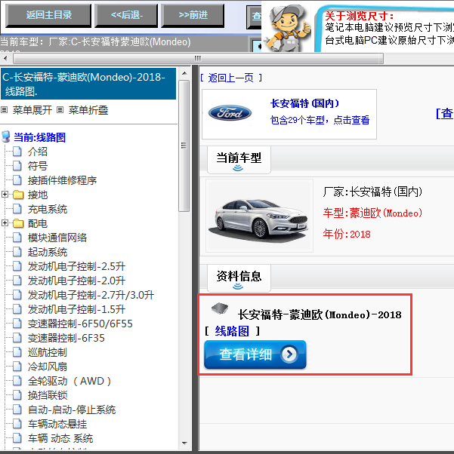The image size is (454, 454).
Task: Open 变速器控制-6F50/6F55 entry
Action: [x=80, y=324]
